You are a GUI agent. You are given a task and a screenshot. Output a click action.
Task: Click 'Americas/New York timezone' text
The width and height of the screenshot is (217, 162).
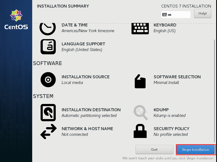88,31
